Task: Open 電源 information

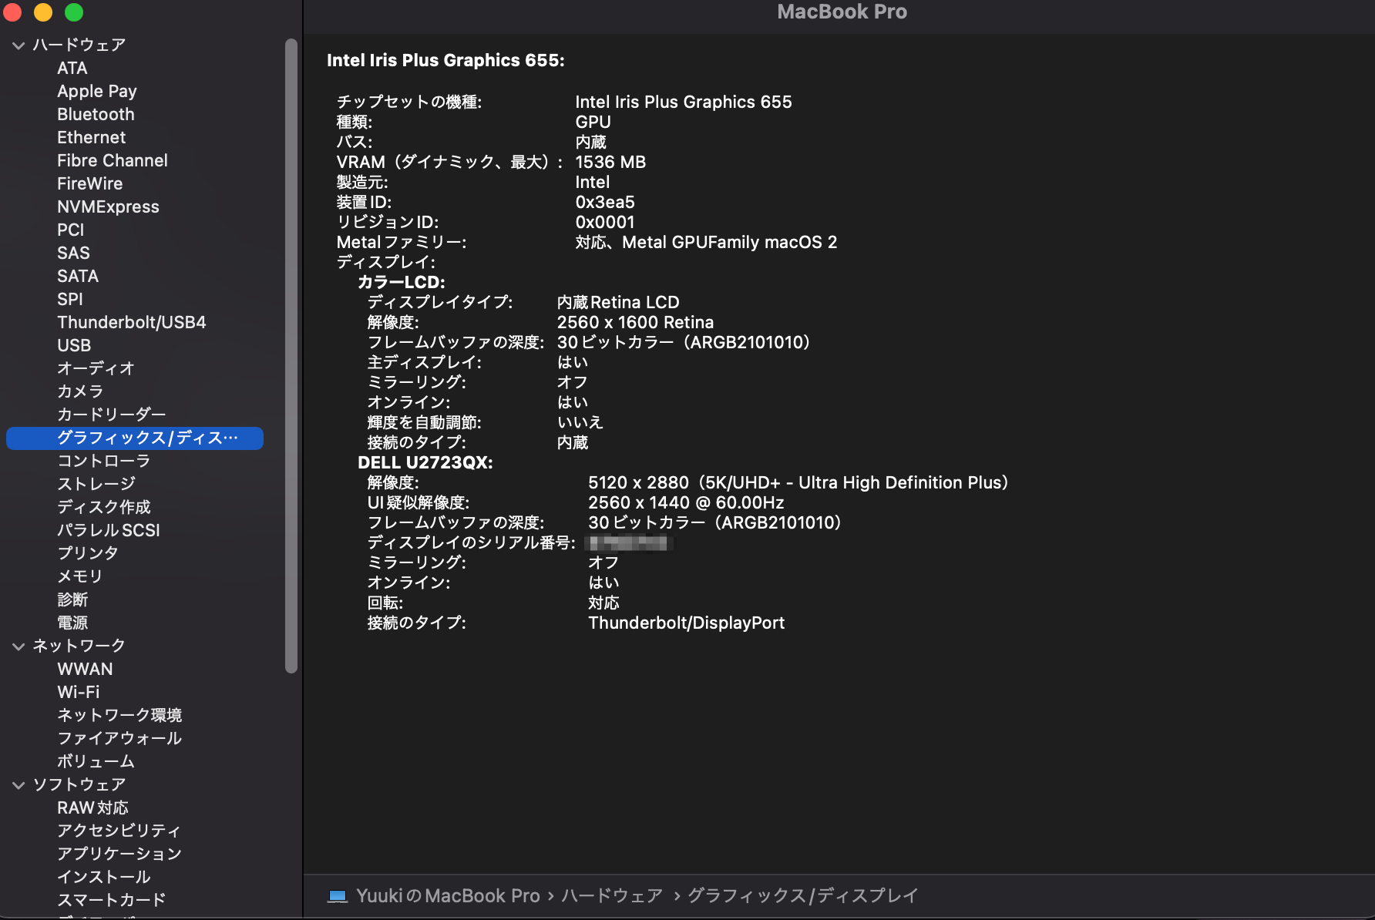Action: click(x=72, y=623)
